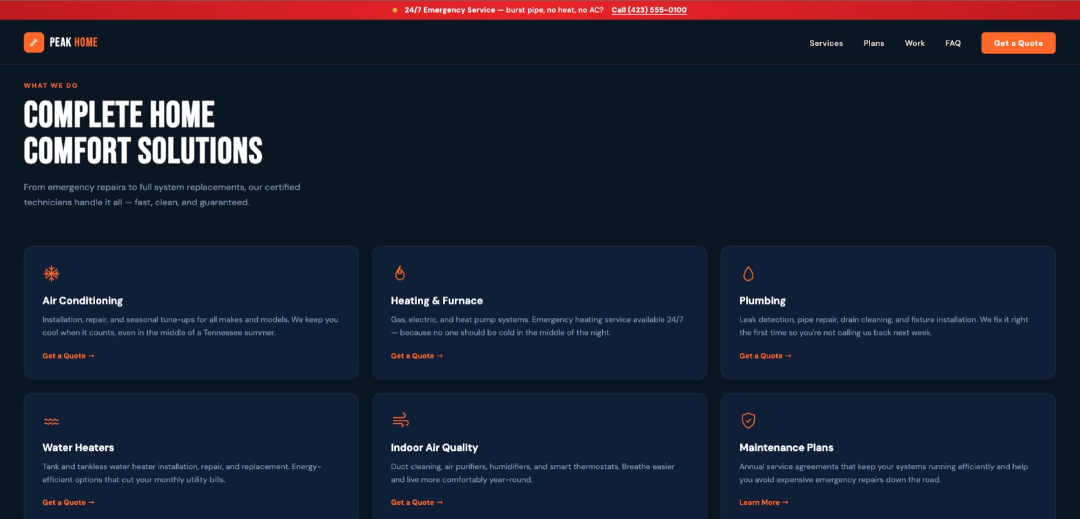Viewport: 1080px width, 519px height.
Task: Call (423) 555-0100 from the banner
Action: (x=649, y=10)
